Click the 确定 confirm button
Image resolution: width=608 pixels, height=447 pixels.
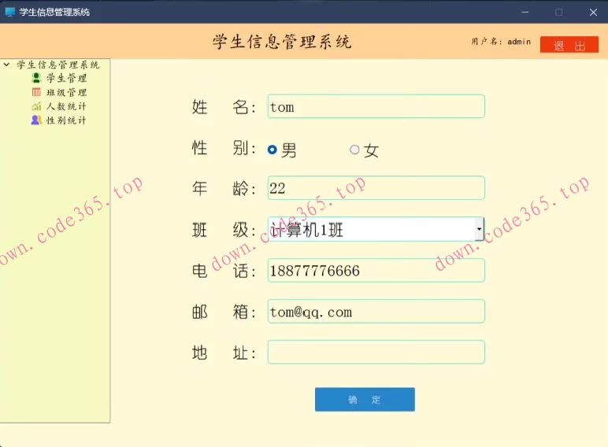[x=365, y=399]
